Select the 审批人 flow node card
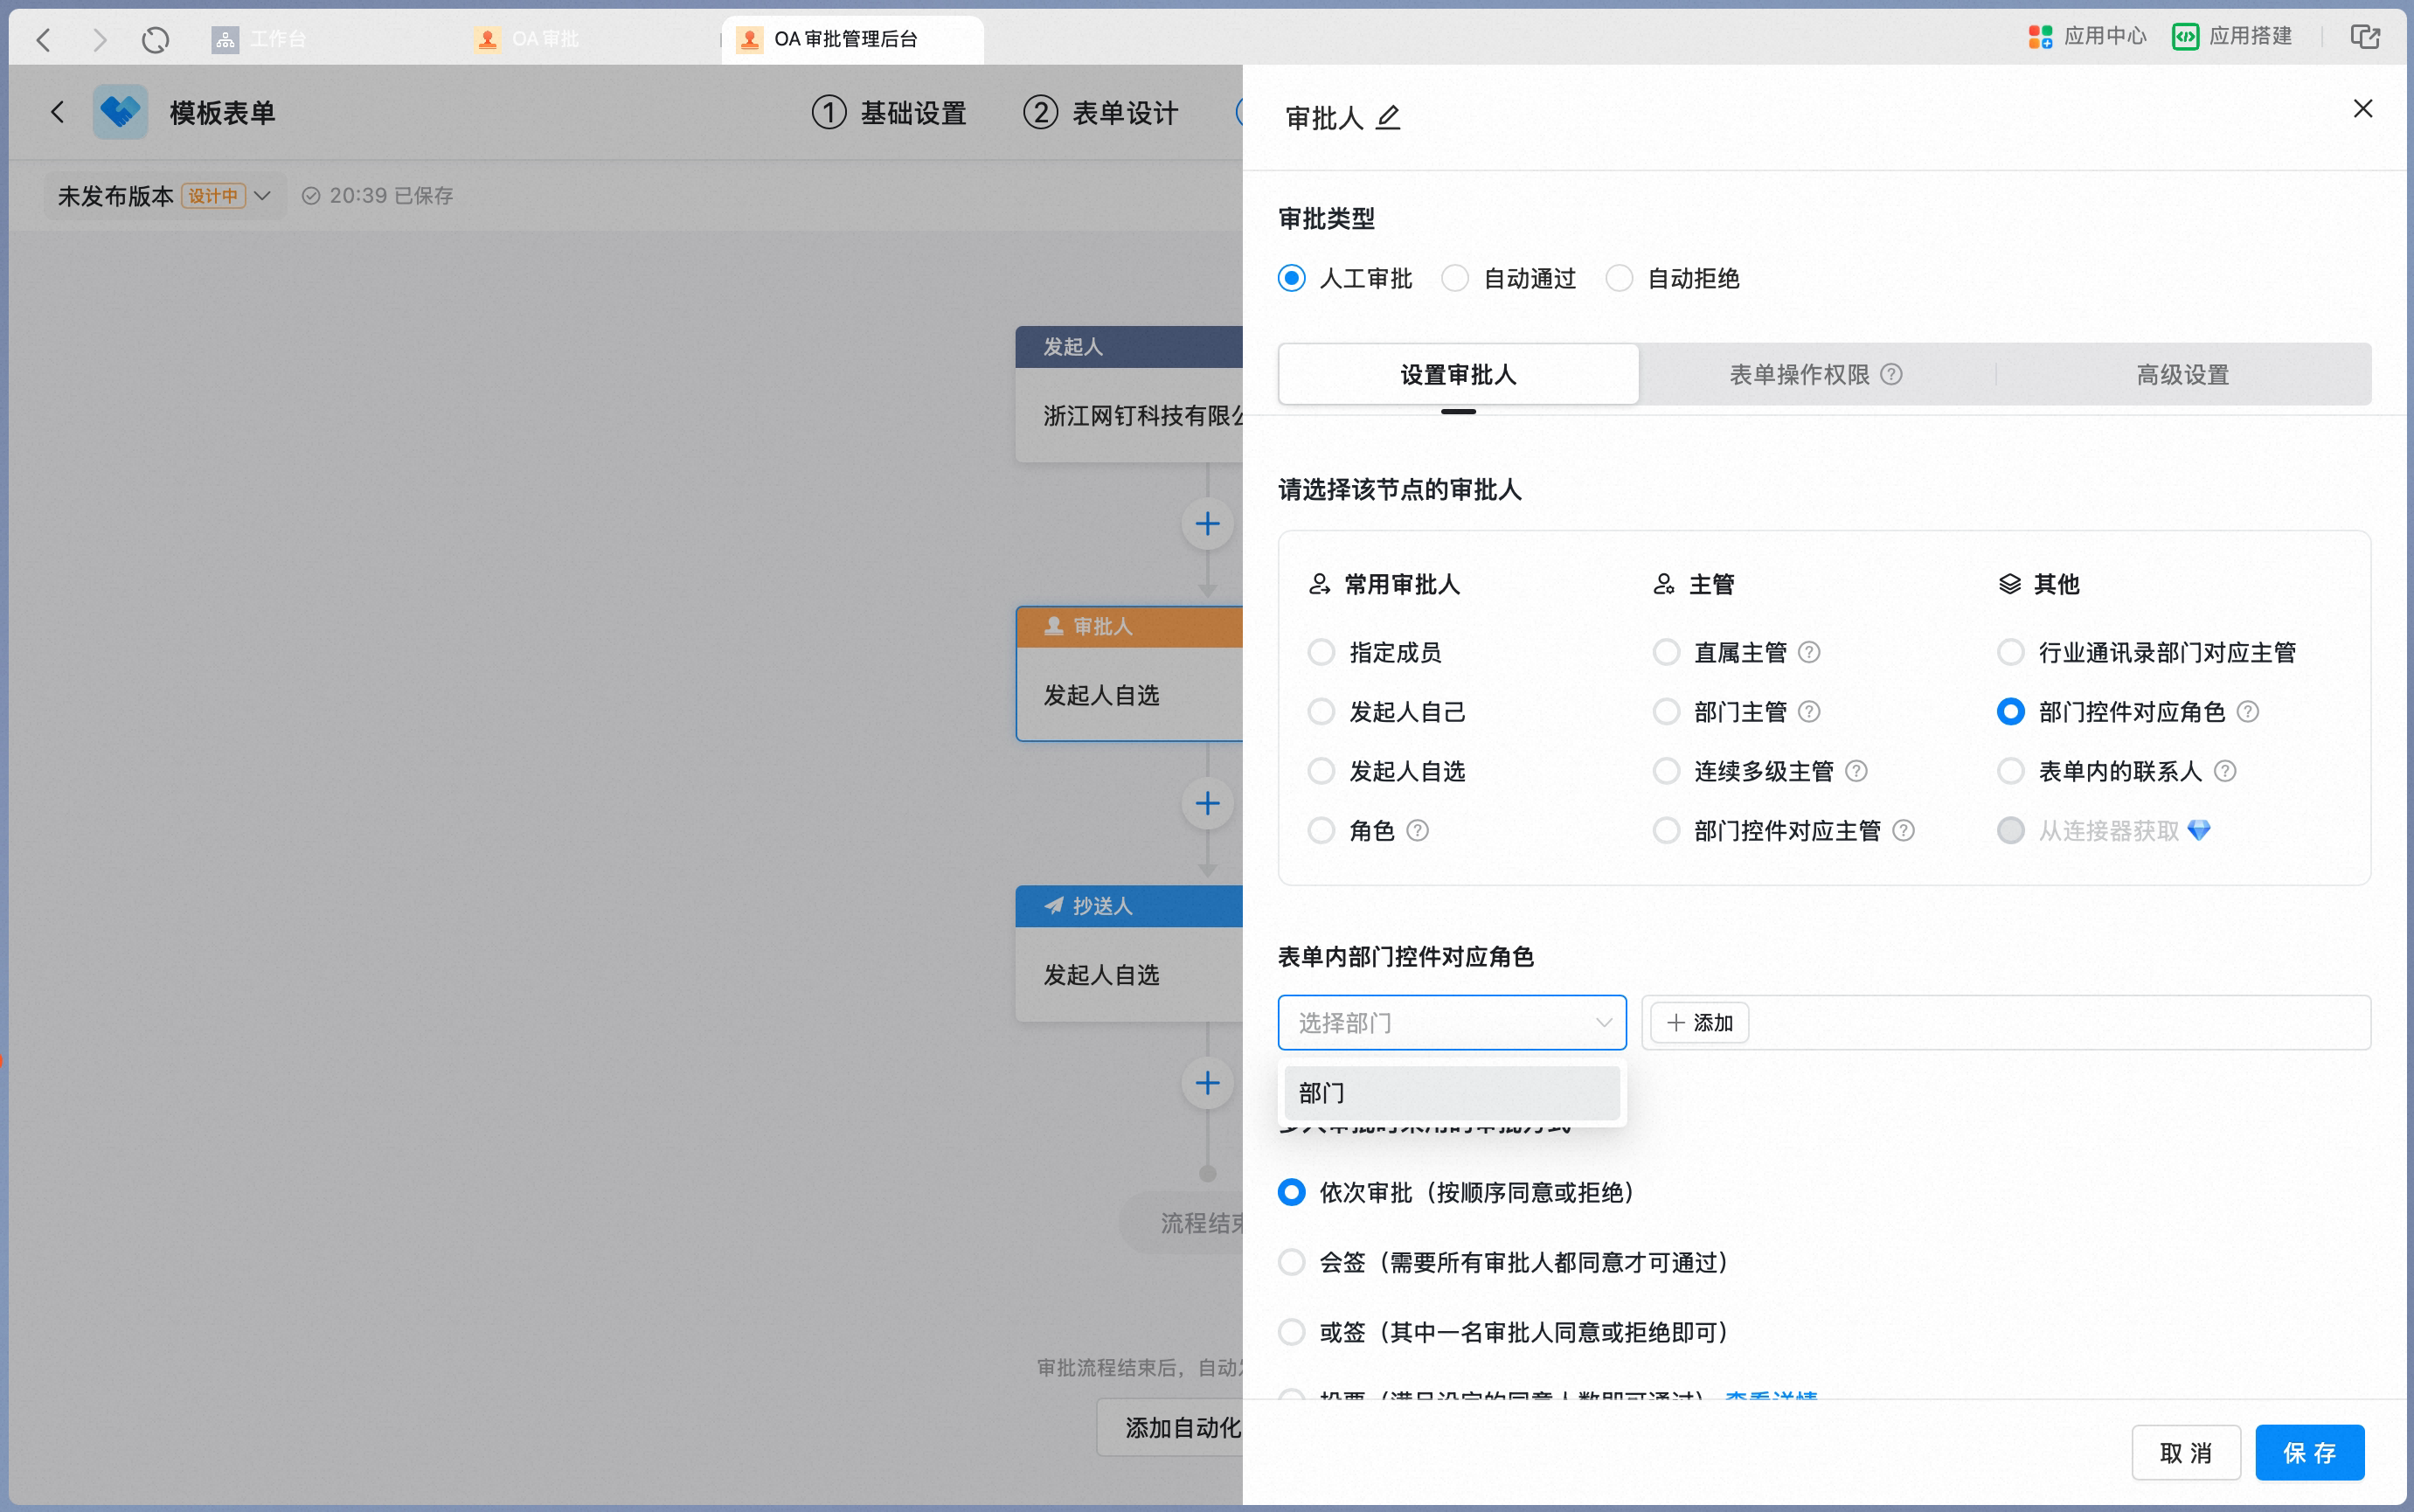This screenshot has width=2414, height=1512. click(1130, 673)
